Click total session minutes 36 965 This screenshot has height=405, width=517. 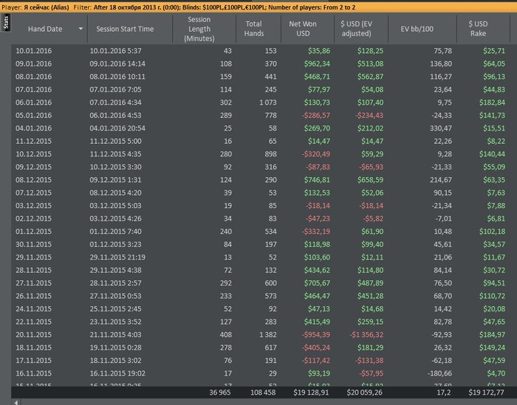[220, 392]
